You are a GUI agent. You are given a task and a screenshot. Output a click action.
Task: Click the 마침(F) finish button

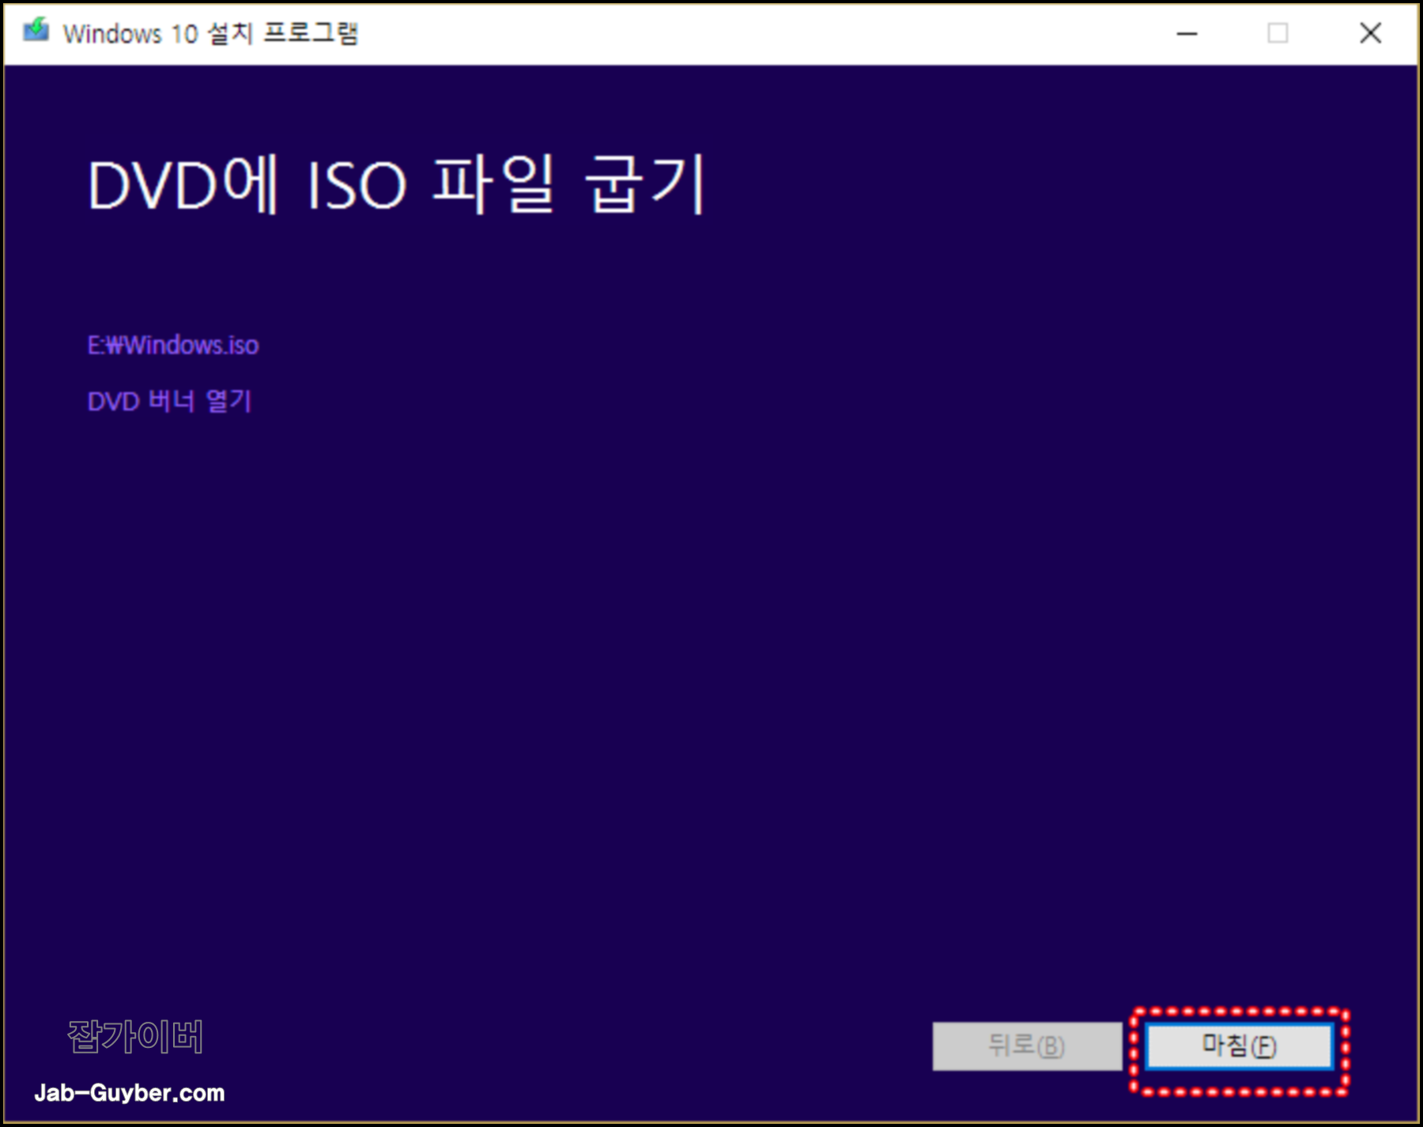pos(1239,1046)
